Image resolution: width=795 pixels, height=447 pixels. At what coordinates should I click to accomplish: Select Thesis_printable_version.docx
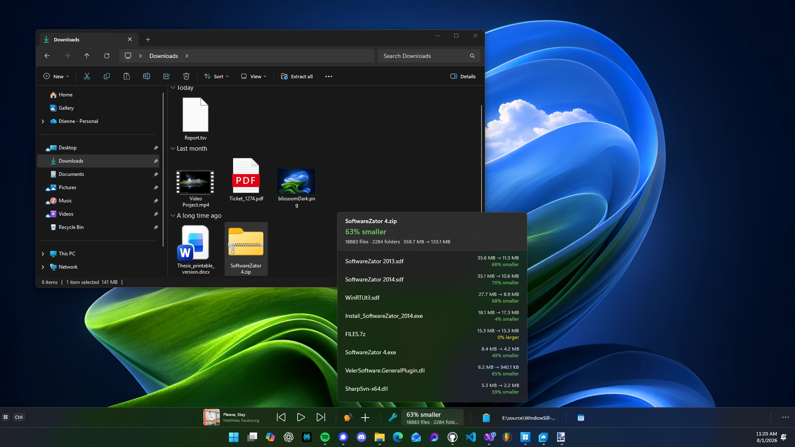coord(195,250)
